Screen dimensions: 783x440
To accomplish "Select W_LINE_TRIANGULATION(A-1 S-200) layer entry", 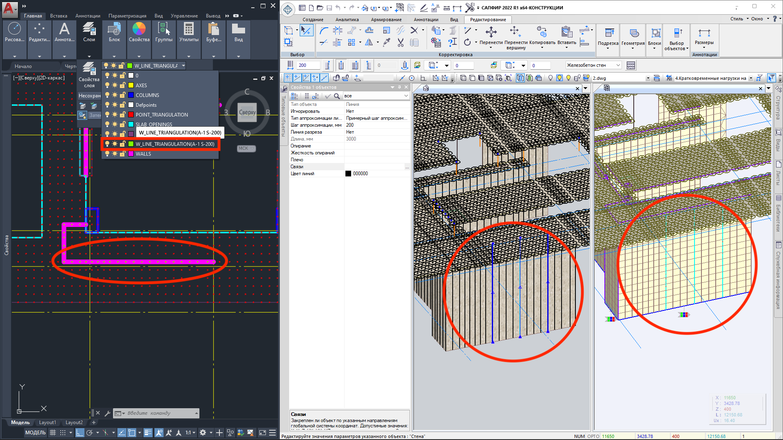I will (x=175, y=144).
